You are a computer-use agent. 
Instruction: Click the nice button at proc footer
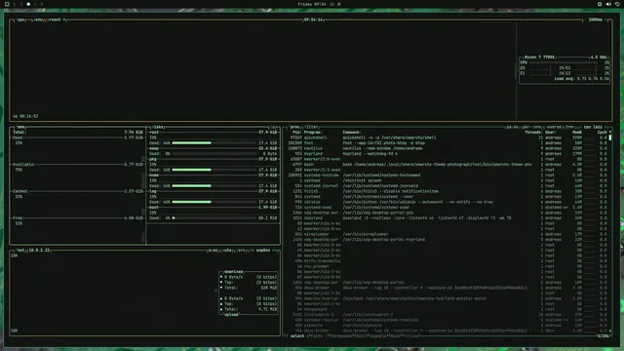click(x=395, y=336)
